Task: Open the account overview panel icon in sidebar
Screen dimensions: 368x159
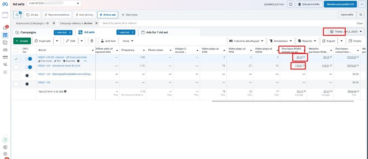Action: click(5, 15)
